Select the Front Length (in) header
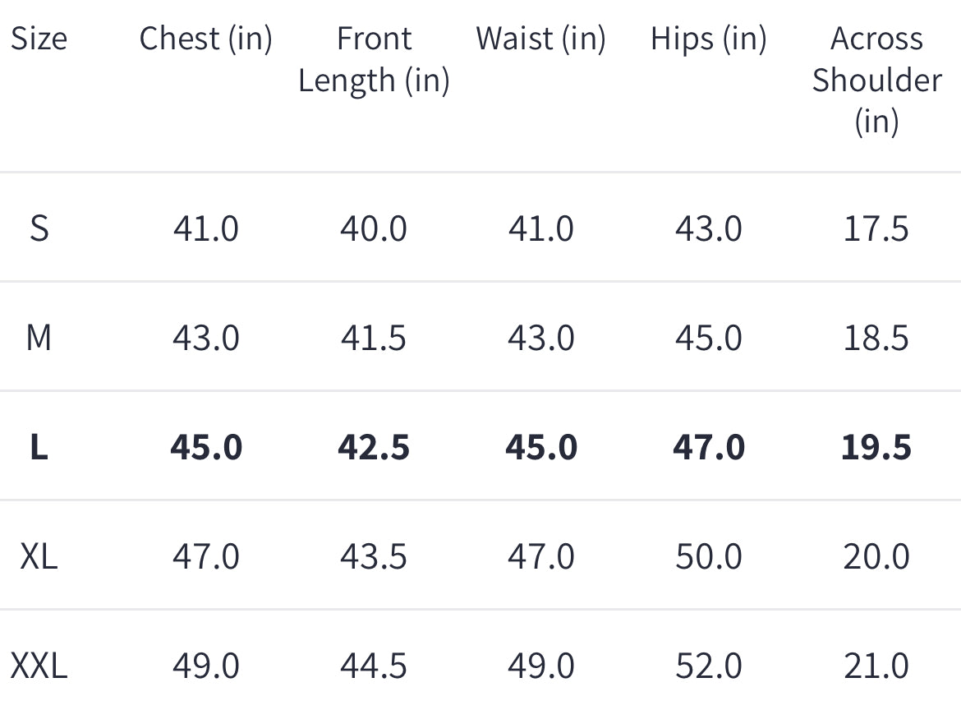The height and width of the screenshot is (710, 961). [x=374, y=59]
